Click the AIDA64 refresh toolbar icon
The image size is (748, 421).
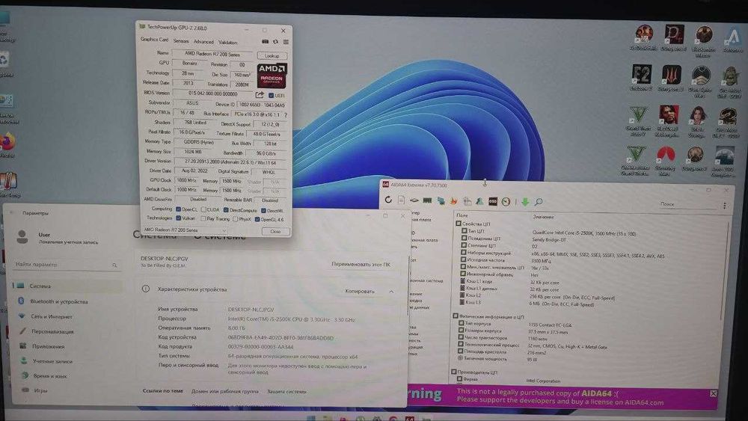click(x=388, y=200)
